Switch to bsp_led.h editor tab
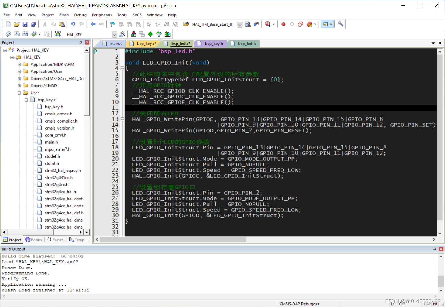This screenshot has height=307, width=445. [244, 44]
